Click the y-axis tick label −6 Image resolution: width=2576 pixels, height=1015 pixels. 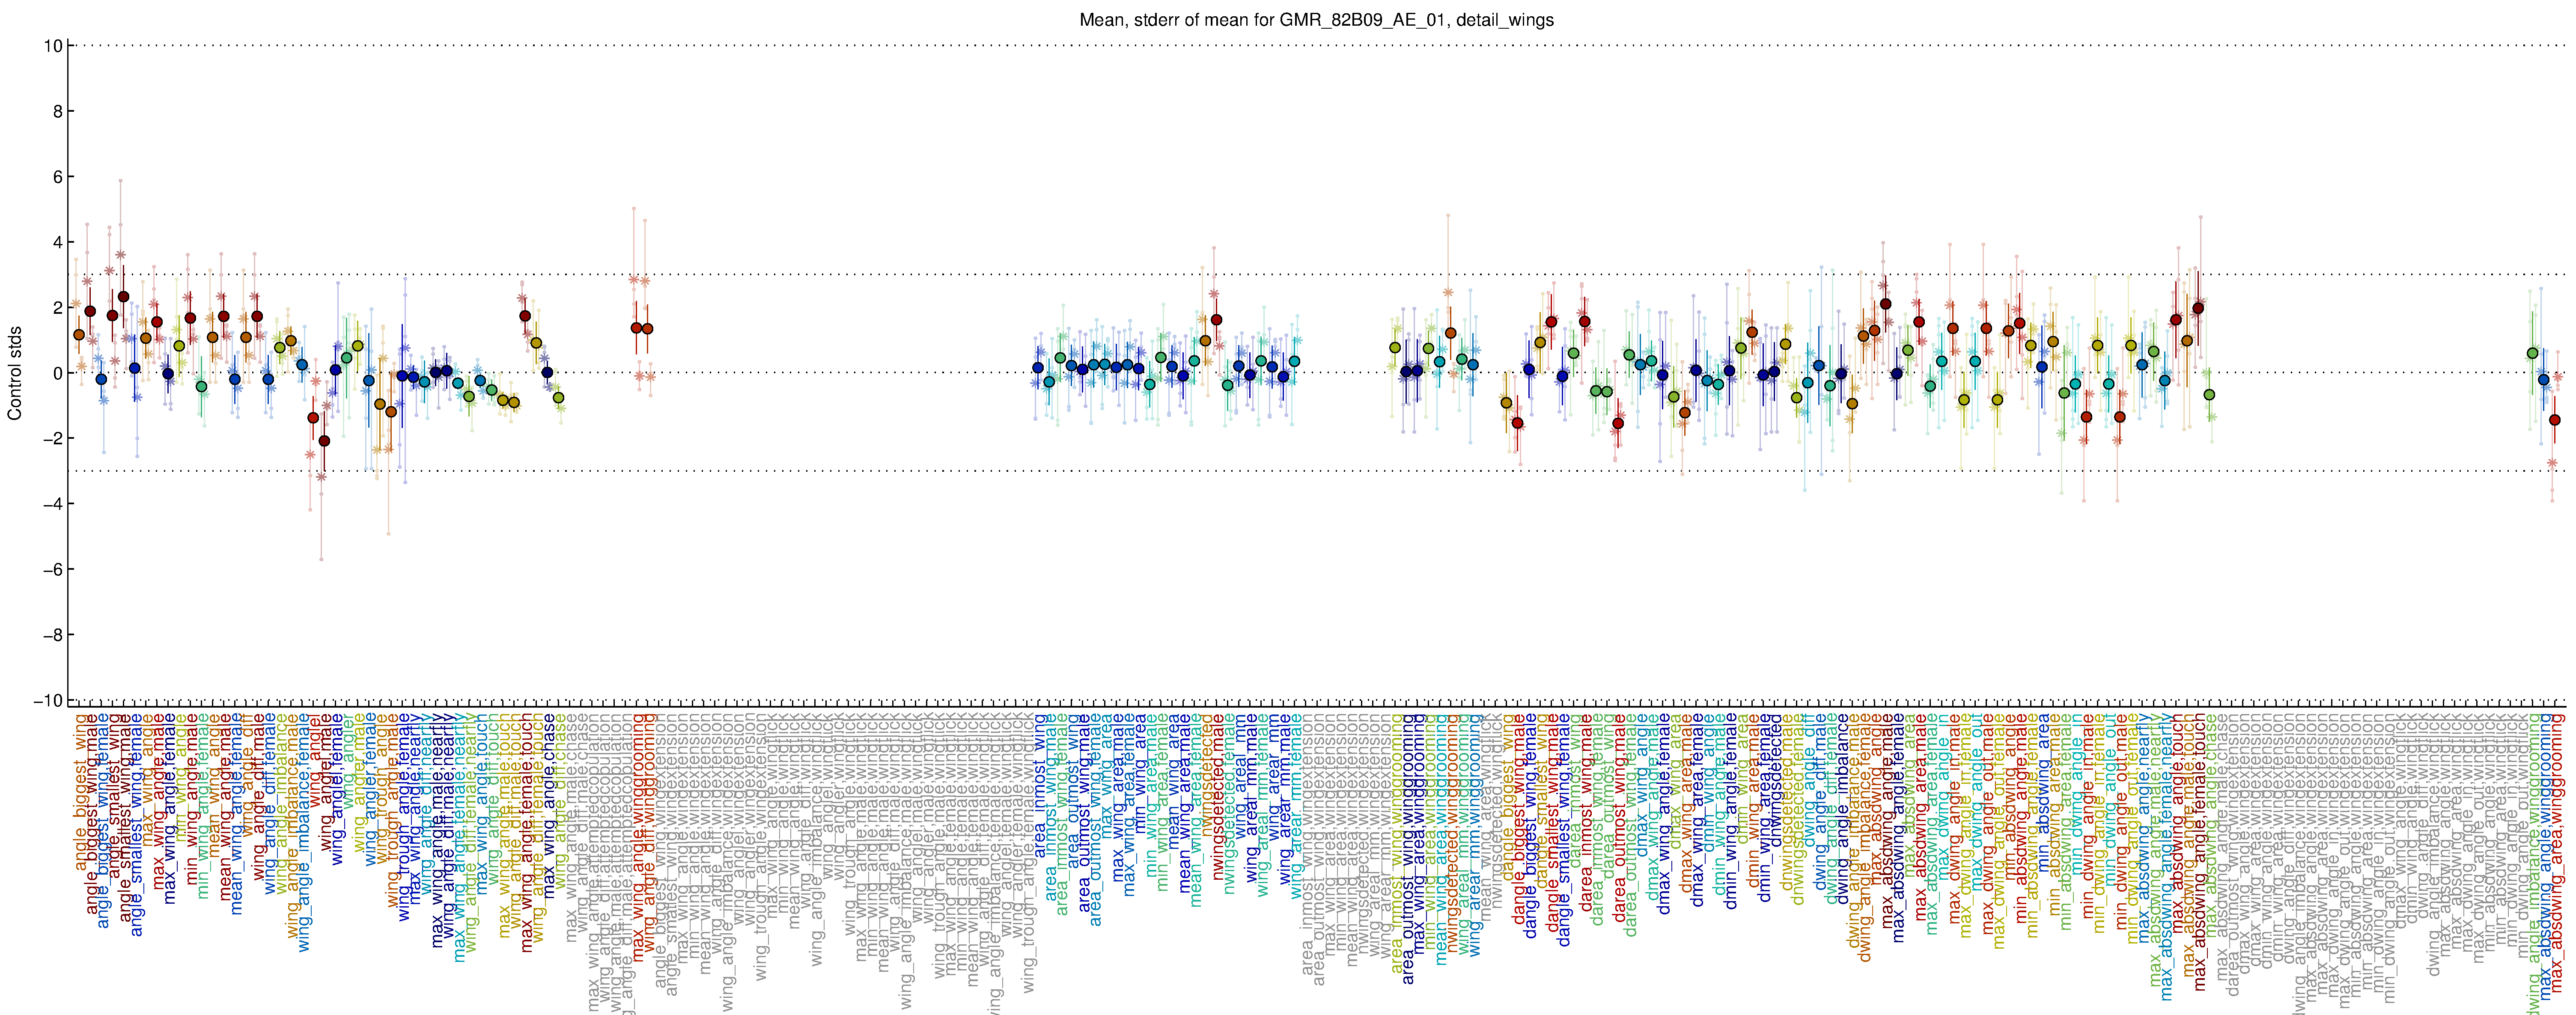click(x=53, y=570)
